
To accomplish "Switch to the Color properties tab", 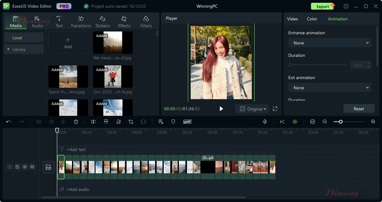I will tap(312, 19).
